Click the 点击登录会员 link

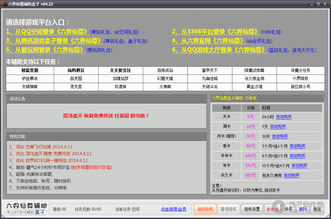174,209
